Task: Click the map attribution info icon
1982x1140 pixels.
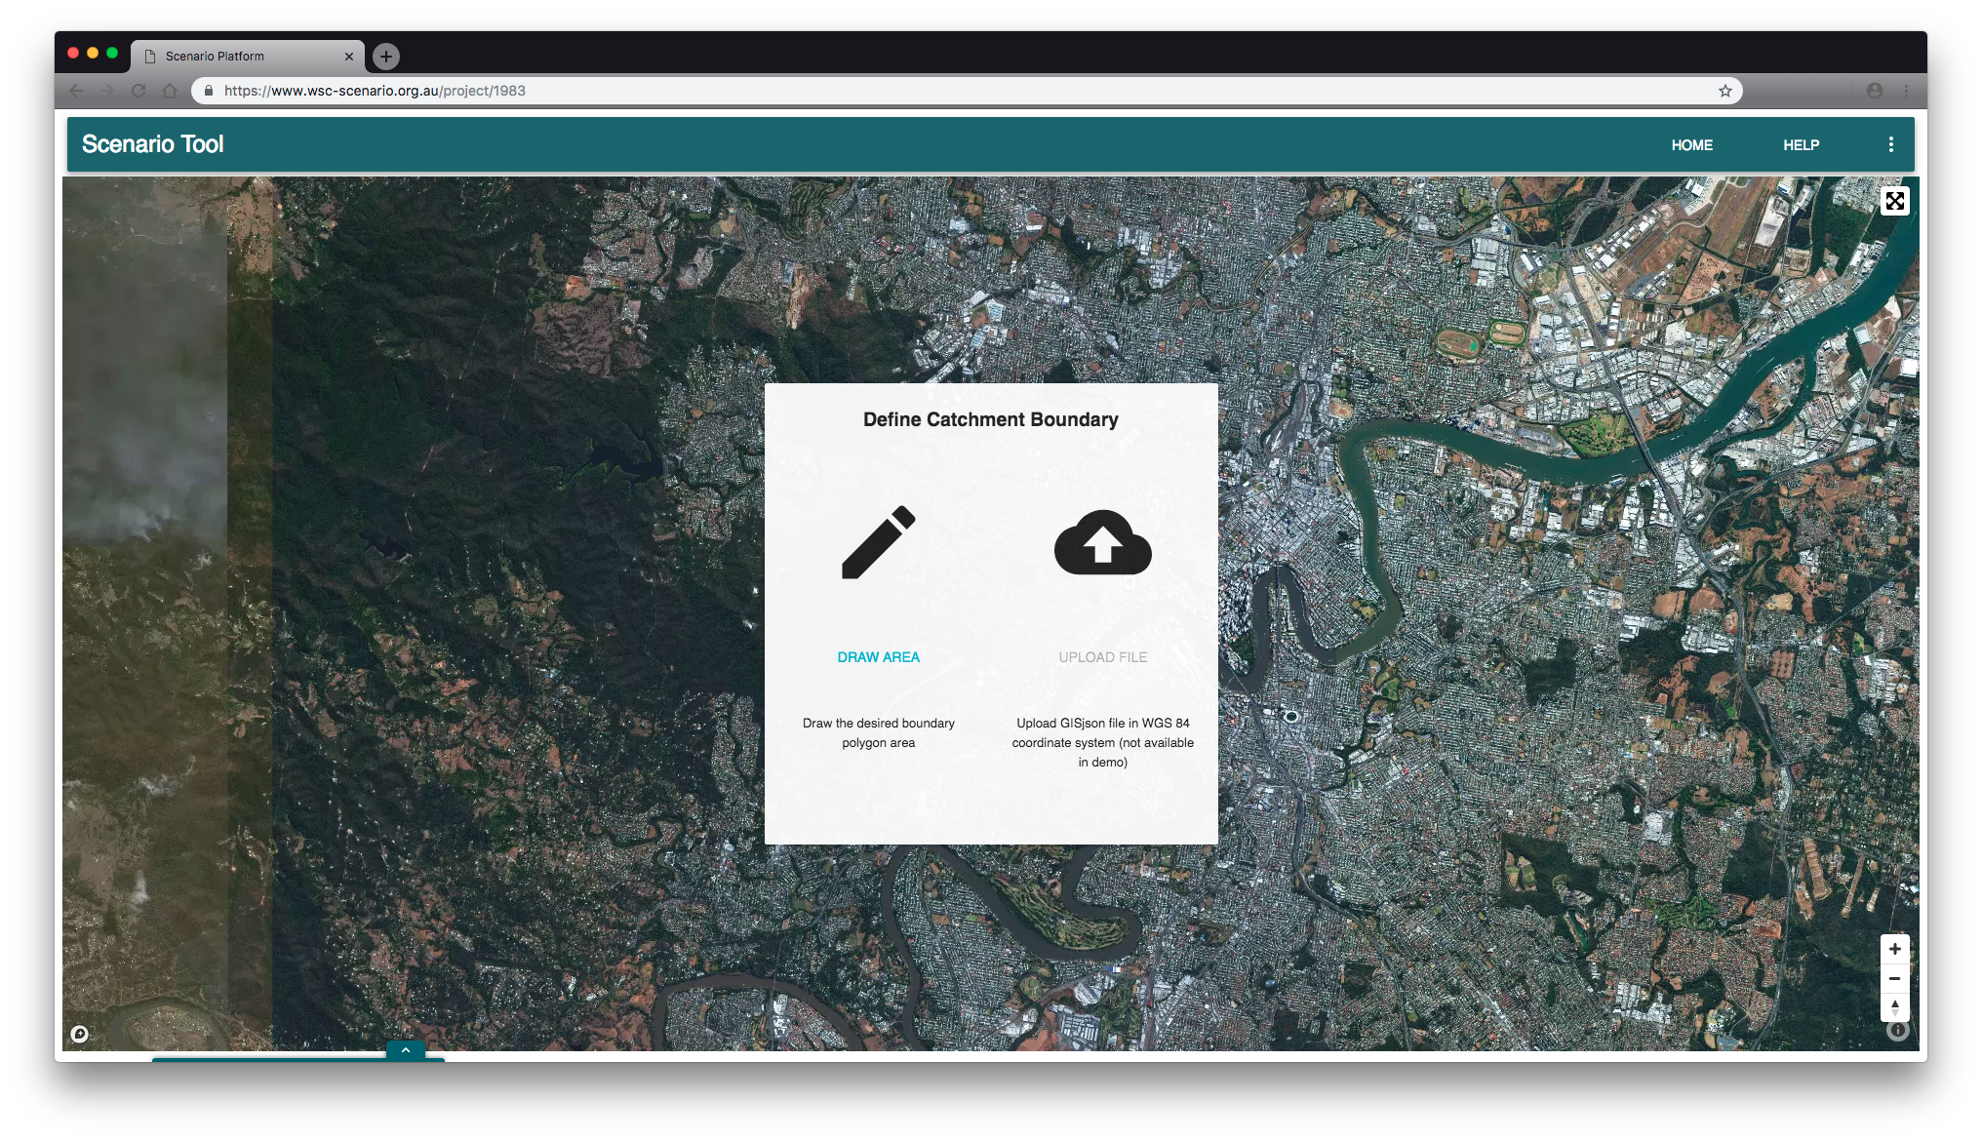Action: coord(1897,1031)
